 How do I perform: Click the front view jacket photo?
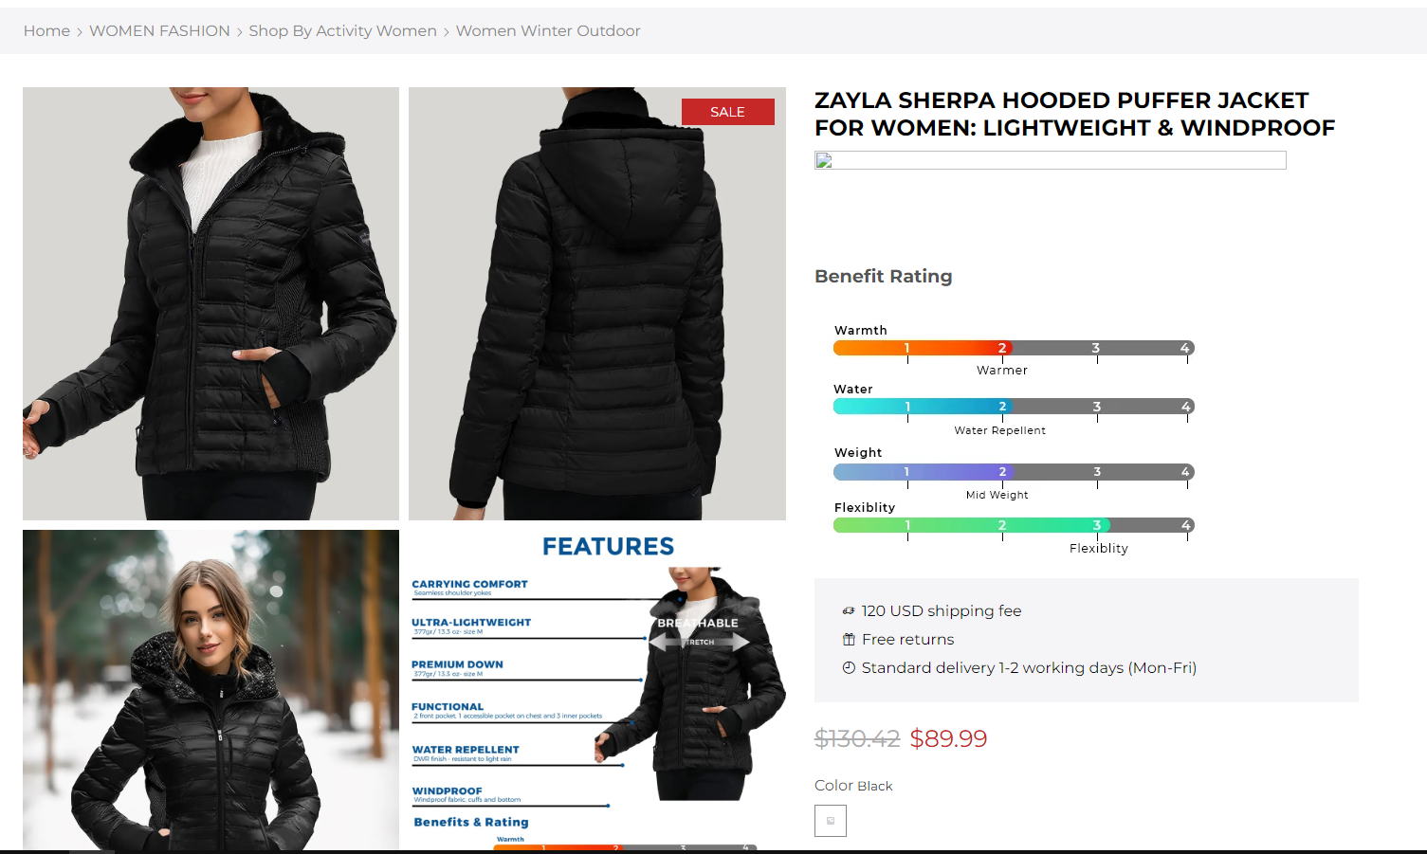[210, 303]
